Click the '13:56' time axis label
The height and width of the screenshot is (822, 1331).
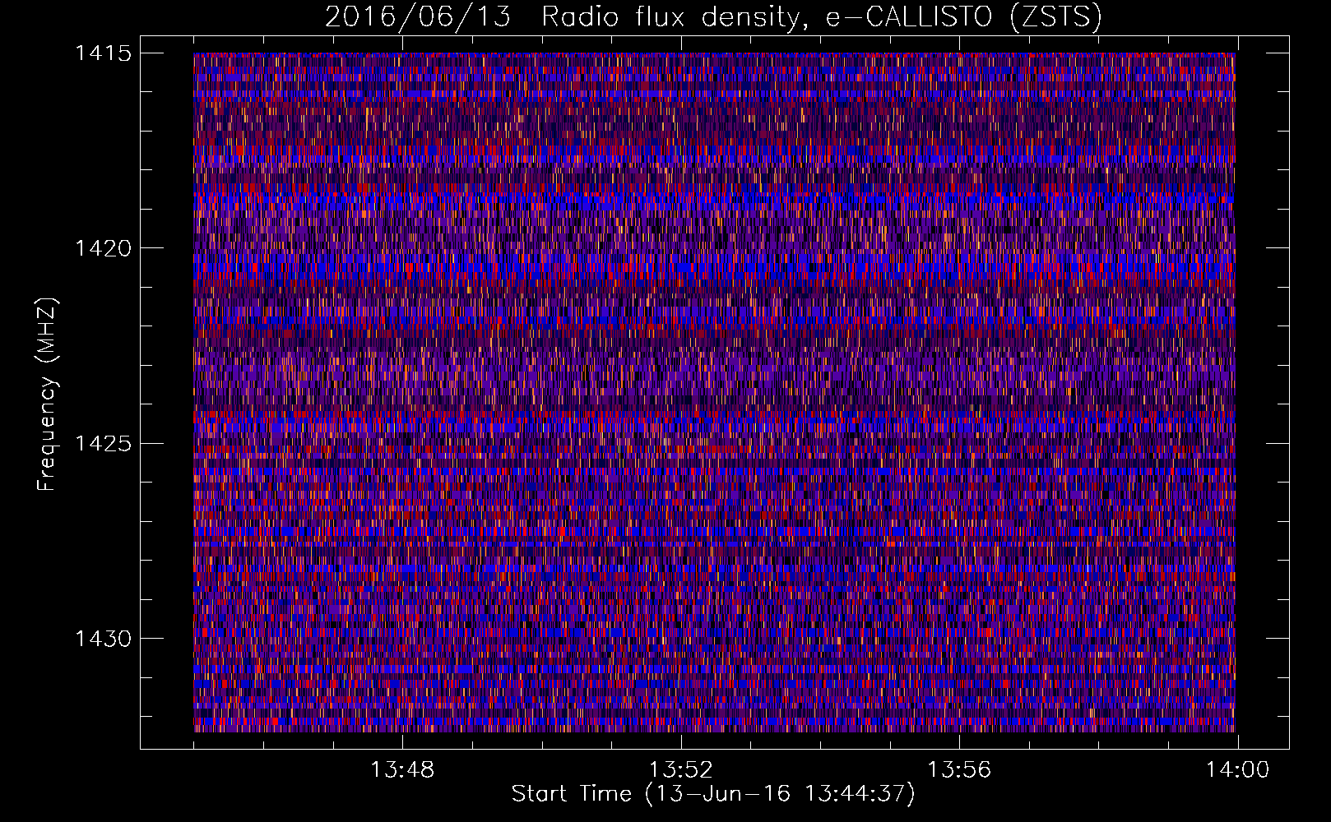pyautogui.click(x=959, y=770)
